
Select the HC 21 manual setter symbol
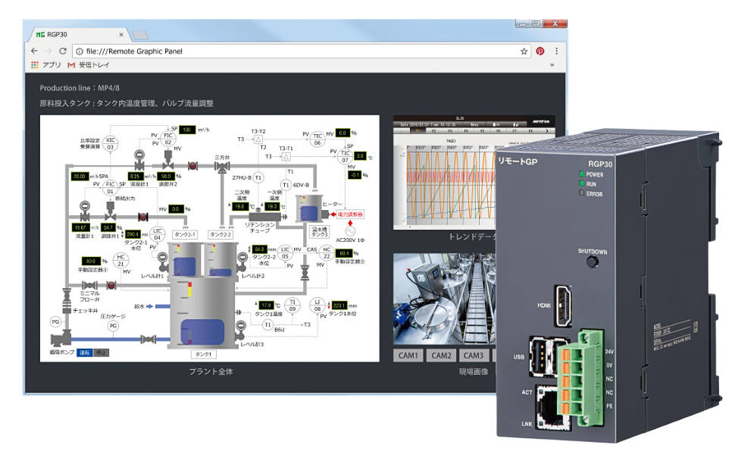(x=121, y=260)
